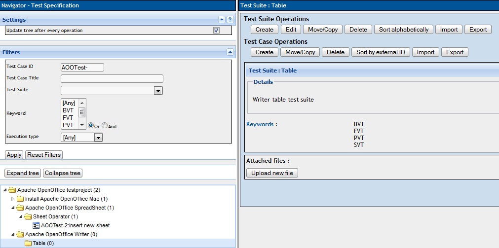This screenshot has width=499, height=248.
Task: Click 'Writer table test suite' details text
Action: tap(283, 100)
